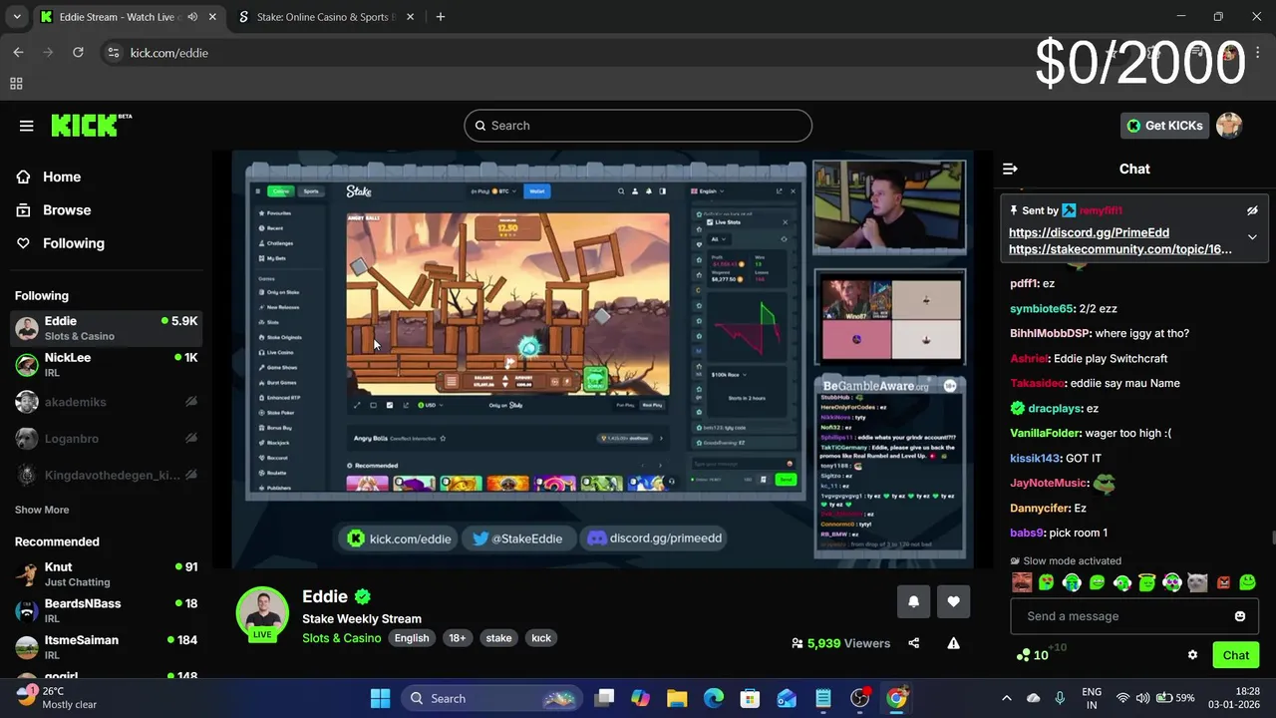Turn on notifications with the bell icon
Image resolution: width=1276 pixels, height=718 pixels.
913,601
